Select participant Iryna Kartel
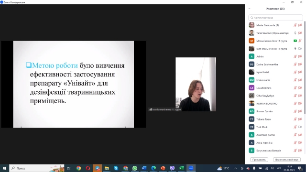The height and width of the screenshot is (172, 306). click(x=275, y=72)
